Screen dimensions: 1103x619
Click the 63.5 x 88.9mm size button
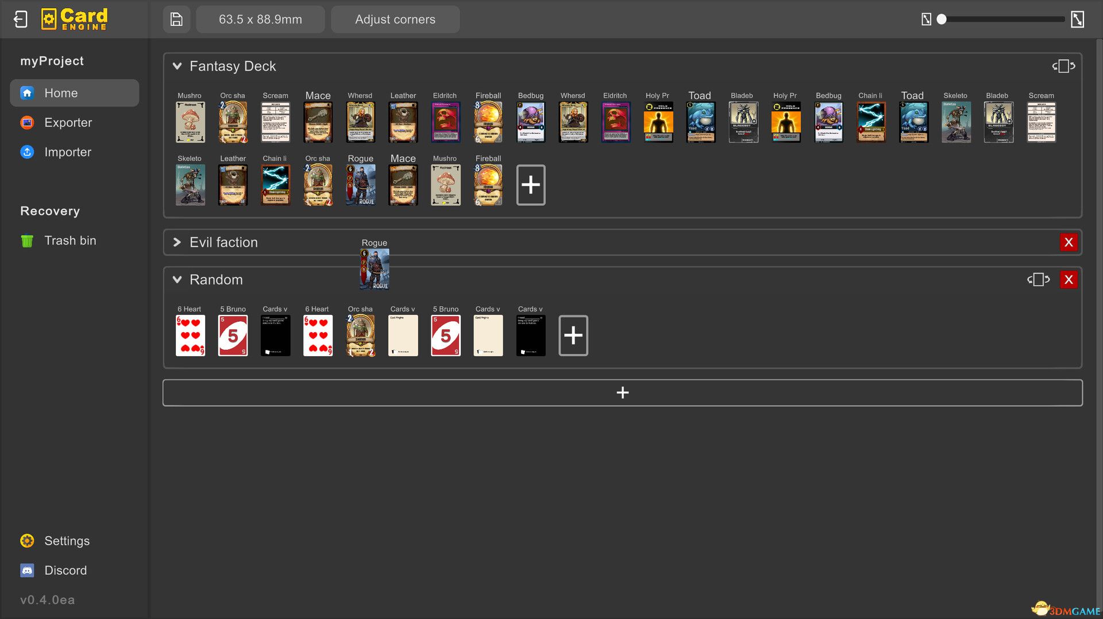tap(260, 20)
